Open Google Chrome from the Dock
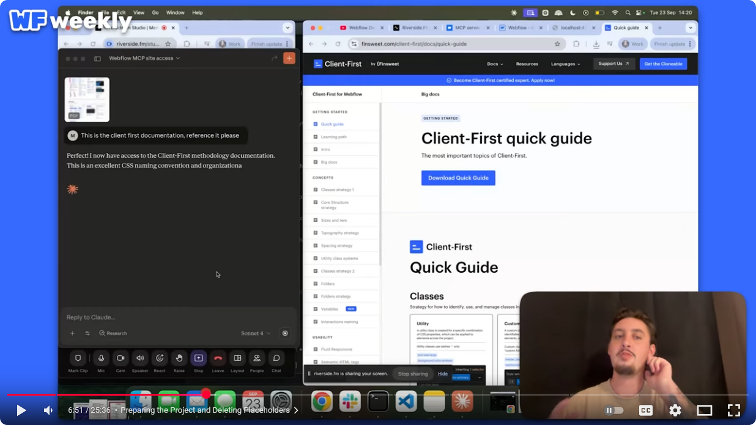The height and width of the screenshot is (425, 756). click(322, 401)
